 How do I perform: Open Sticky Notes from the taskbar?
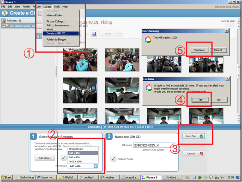(25, 177)
